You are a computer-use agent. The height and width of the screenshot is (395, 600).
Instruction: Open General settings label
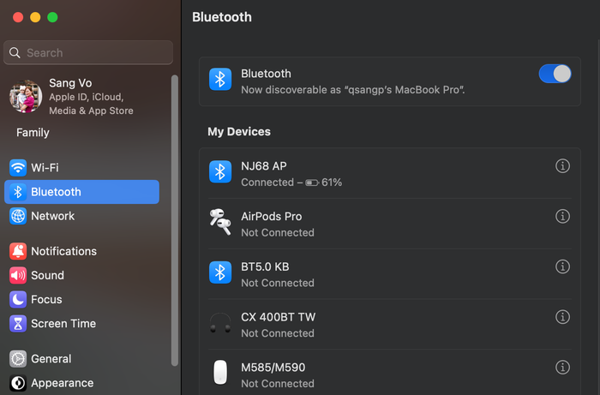pyautogui.click(x=51, y=359)
